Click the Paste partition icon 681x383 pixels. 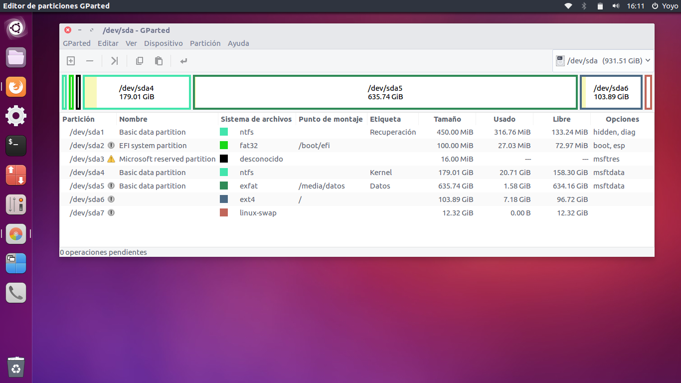coord(158,61)
